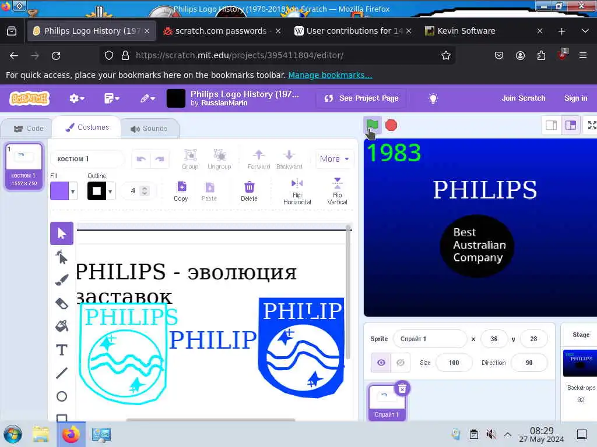
Task: Switch to large stage layout
Action: [x=571, y=125]
